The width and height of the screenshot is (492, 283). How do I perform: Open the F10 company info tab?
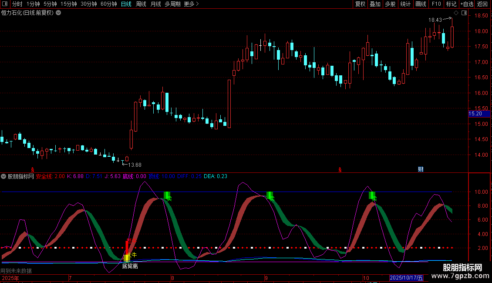pos(436,4)
